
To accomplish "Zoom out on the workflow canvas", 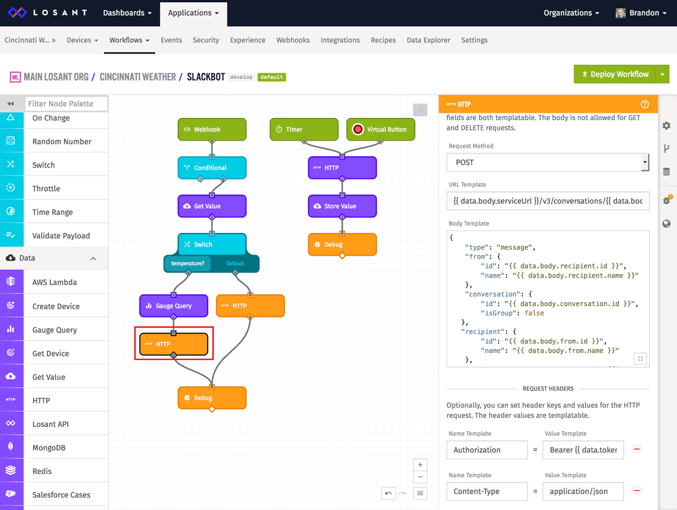I will 420,477.
